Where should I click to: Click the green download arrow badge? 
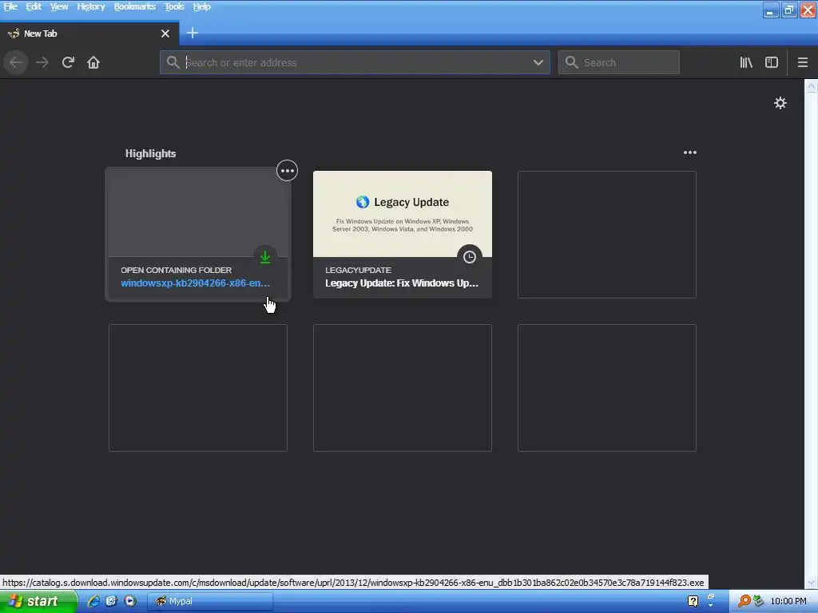point(265,256)
